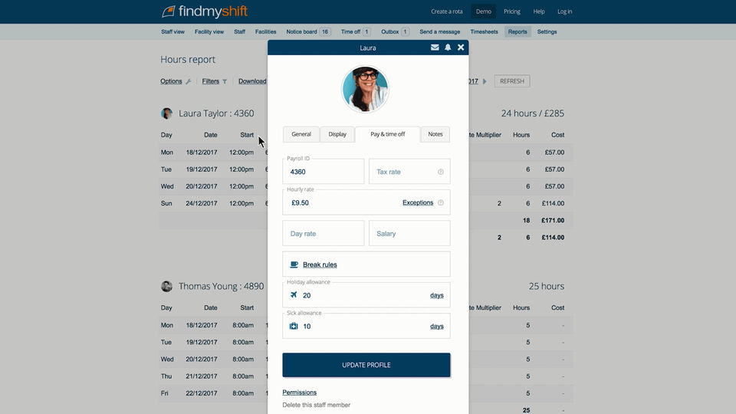Click the Holiday allowance value 20

point(307,295)
